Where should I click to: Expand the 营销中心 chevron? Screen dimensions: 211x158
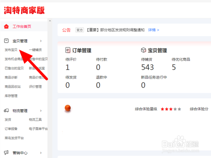pos(41,153)
